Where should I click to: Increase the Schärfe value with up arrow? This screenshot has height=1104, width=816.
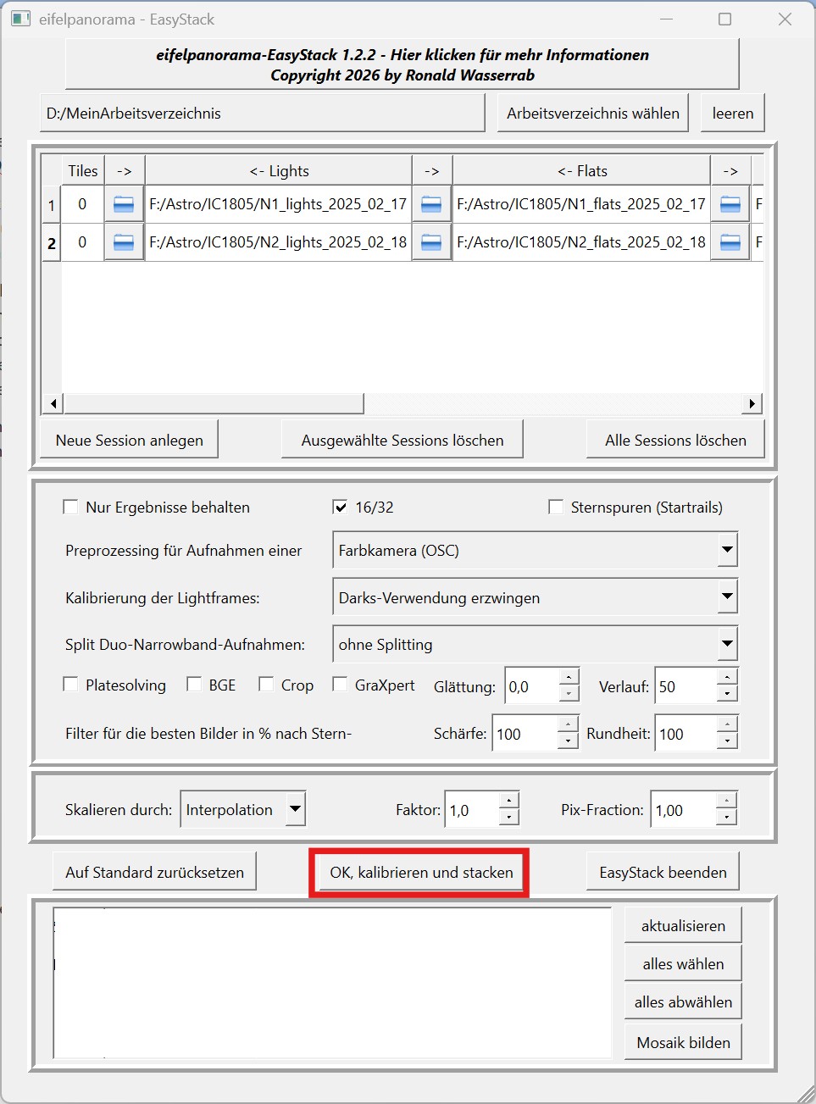click(x=569, y=725)
